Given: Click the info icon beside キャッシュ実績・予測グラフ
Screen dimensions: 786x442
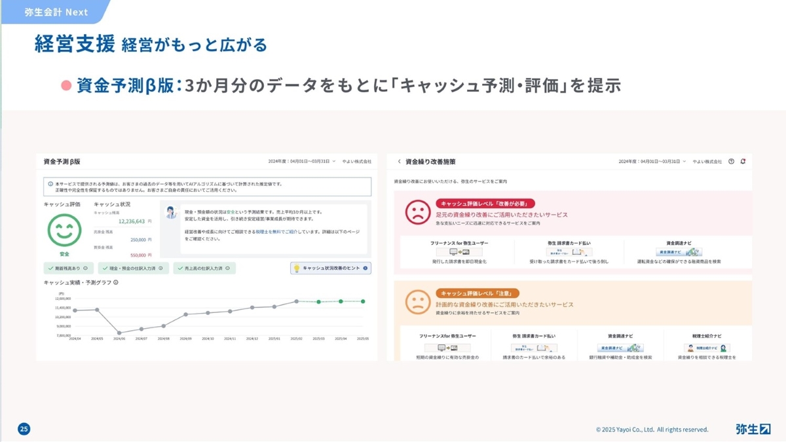Looking at the screenshot, I should (116, 282).
